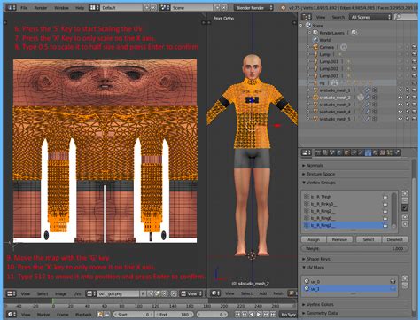Toggle visibility eye of s4studio_mesh_1

tap(401, 90)
